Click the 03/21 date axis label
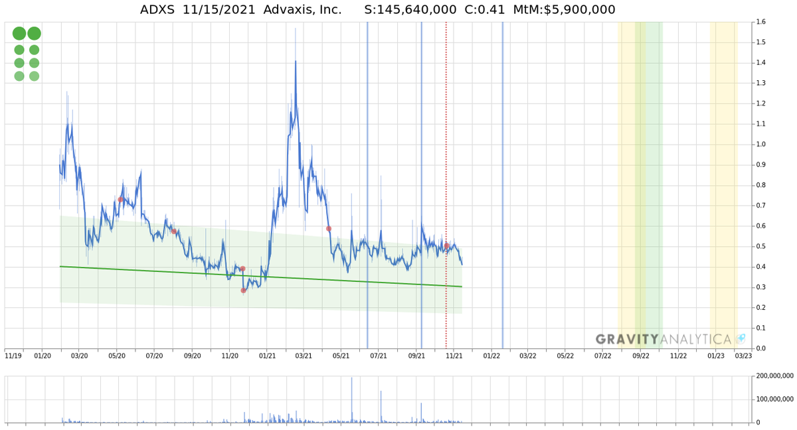The height and width of the screenshot is (430, 797). pyautogui.click(x=304, y=356)
